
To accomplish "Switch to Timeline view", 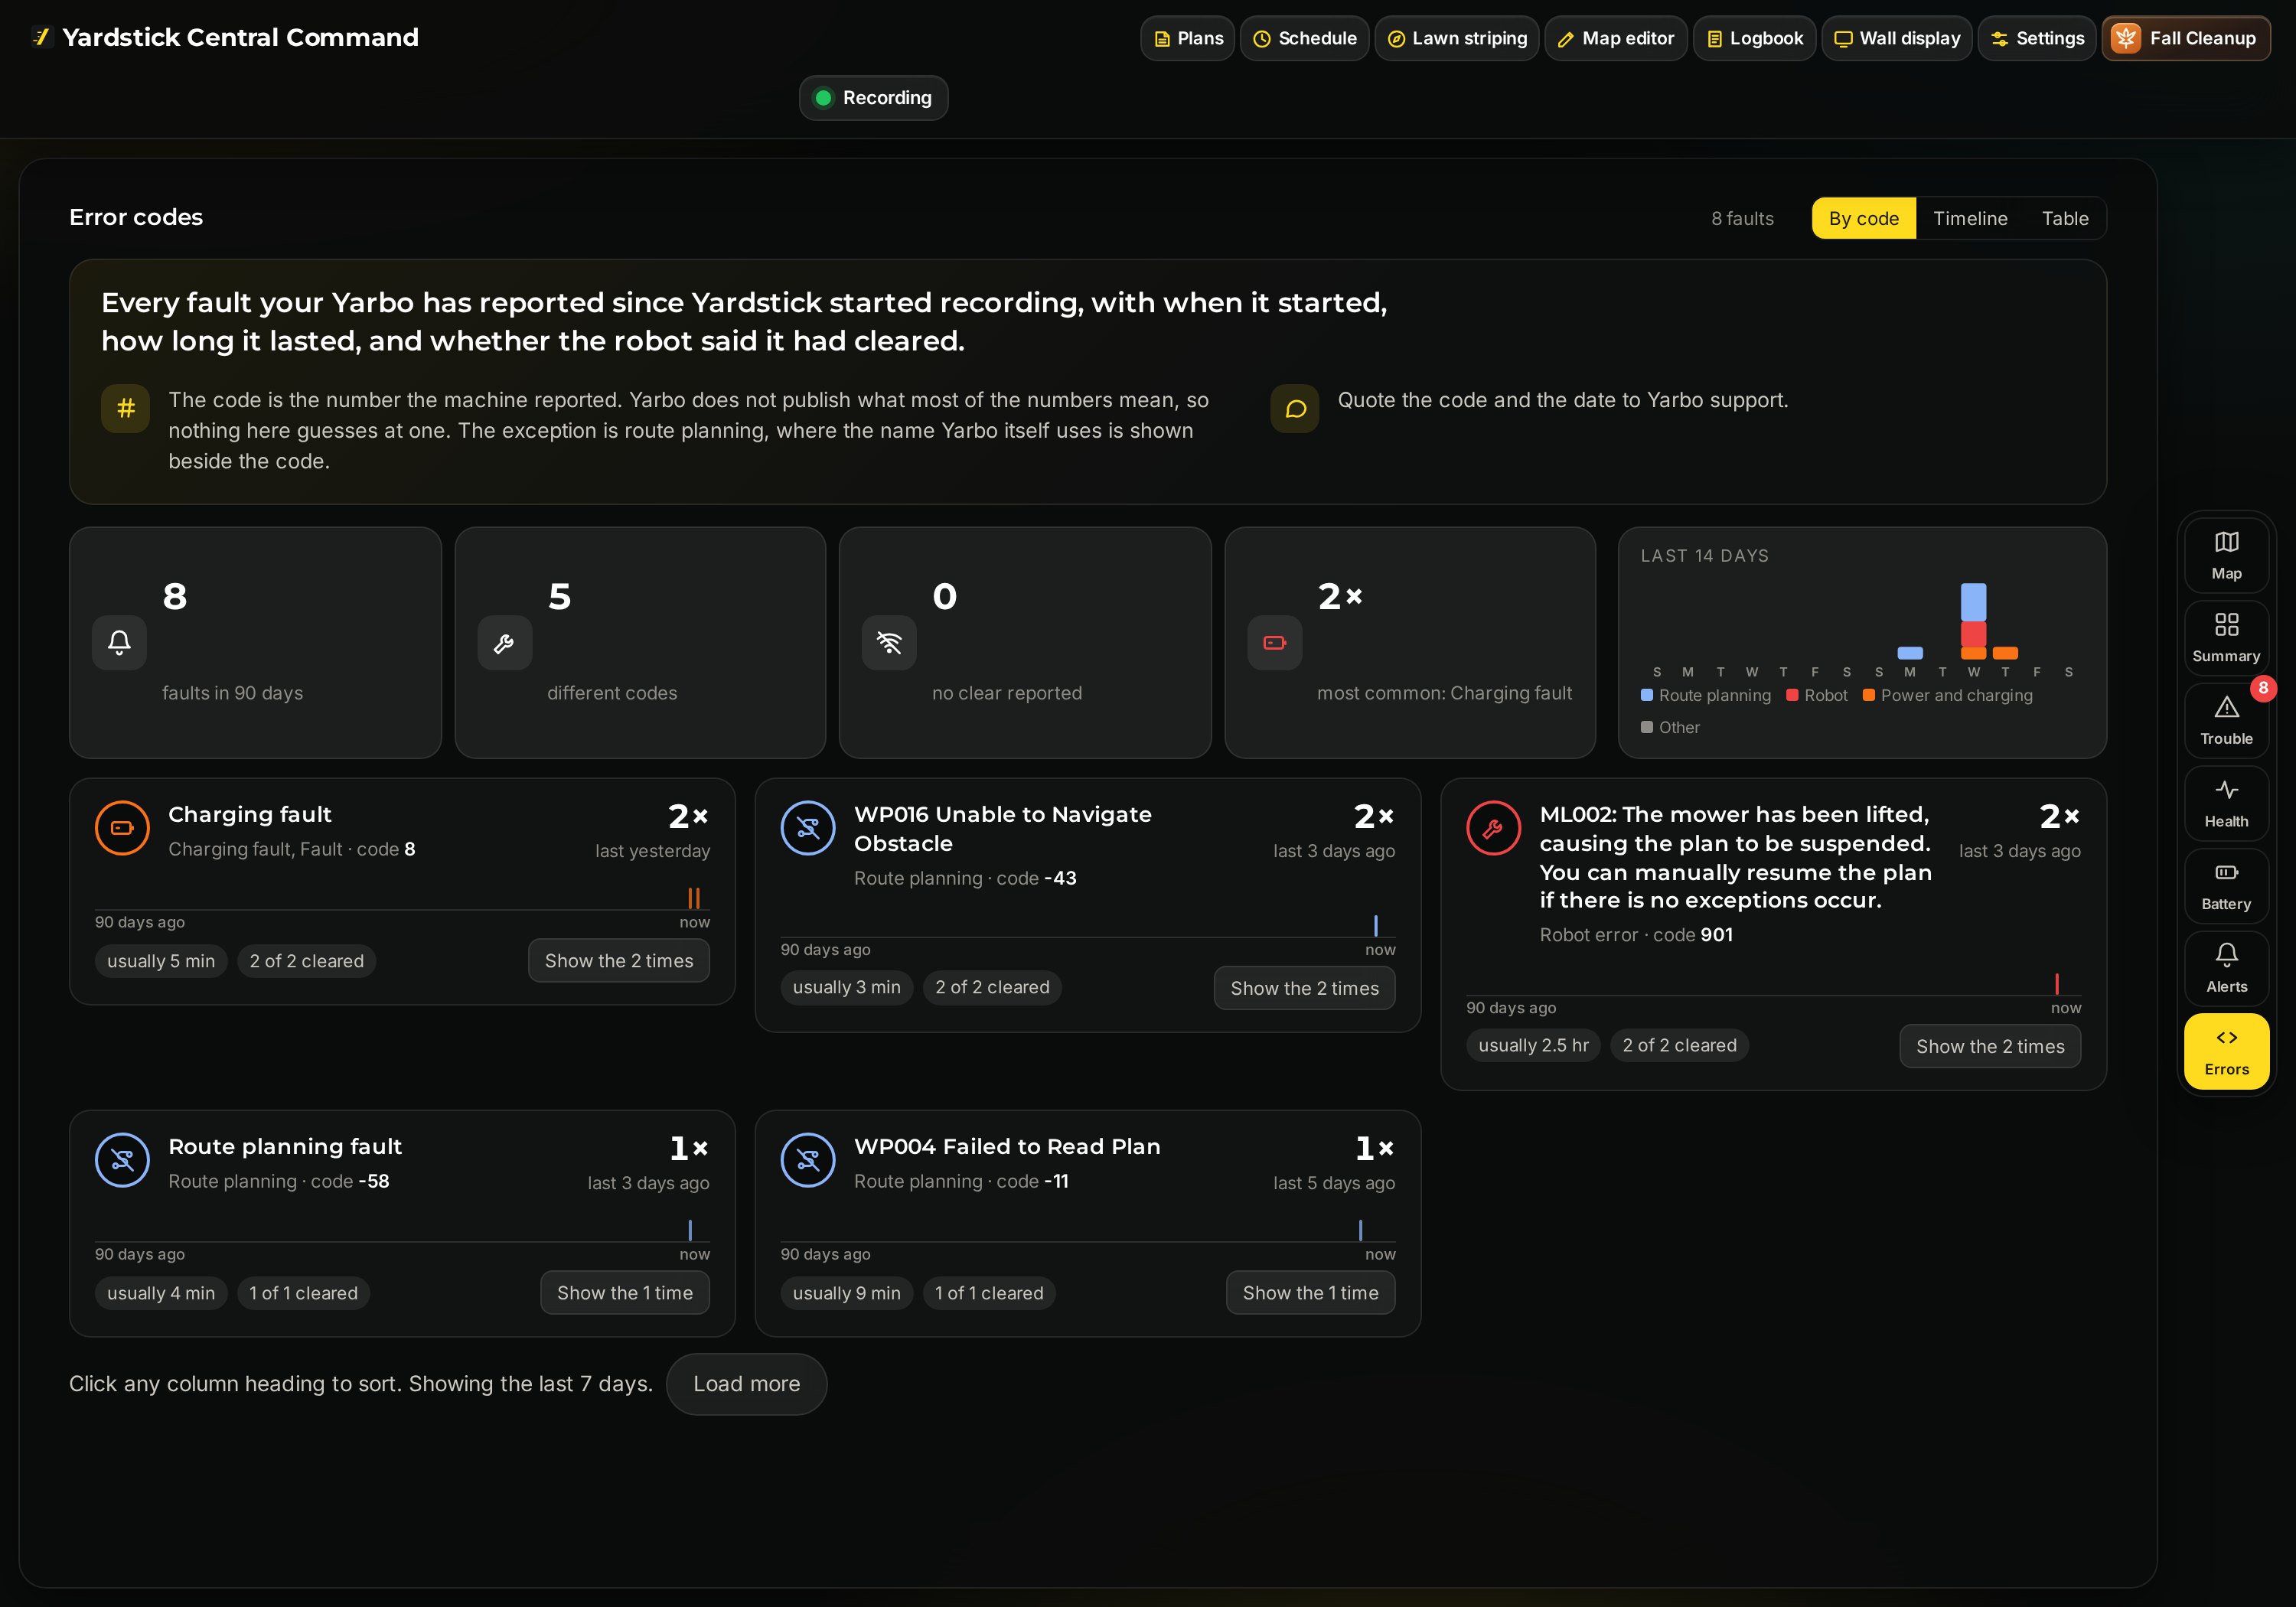I will [1970, 218].
